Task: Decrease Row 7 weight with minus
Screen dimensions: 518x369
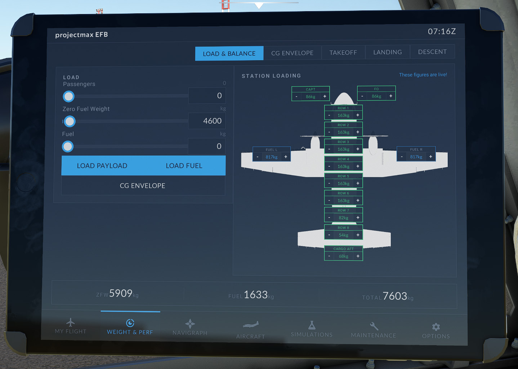Action: pos(329,218)
